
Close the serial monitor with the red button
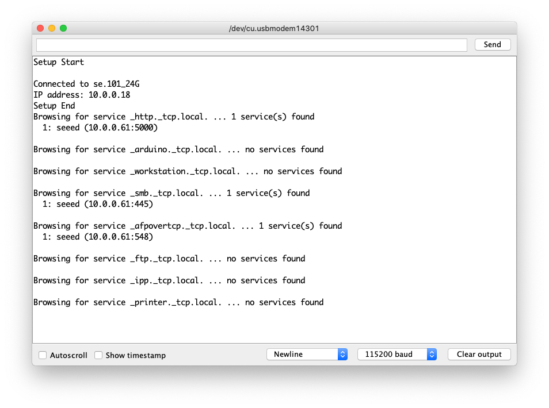(40, 28)
